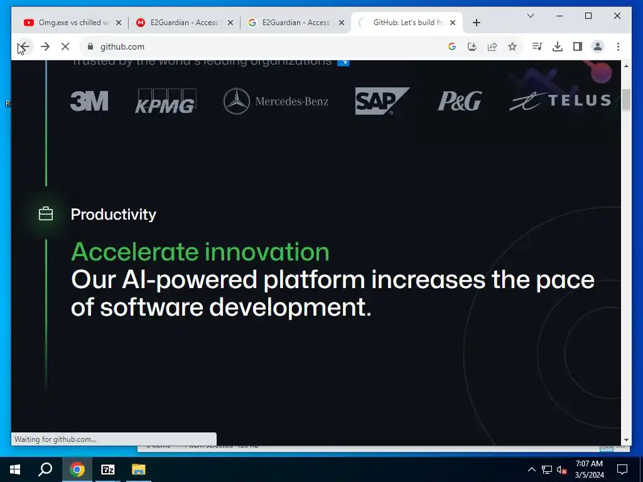
Task: Toggle the Chrome side panel
Action: [578, 46]
